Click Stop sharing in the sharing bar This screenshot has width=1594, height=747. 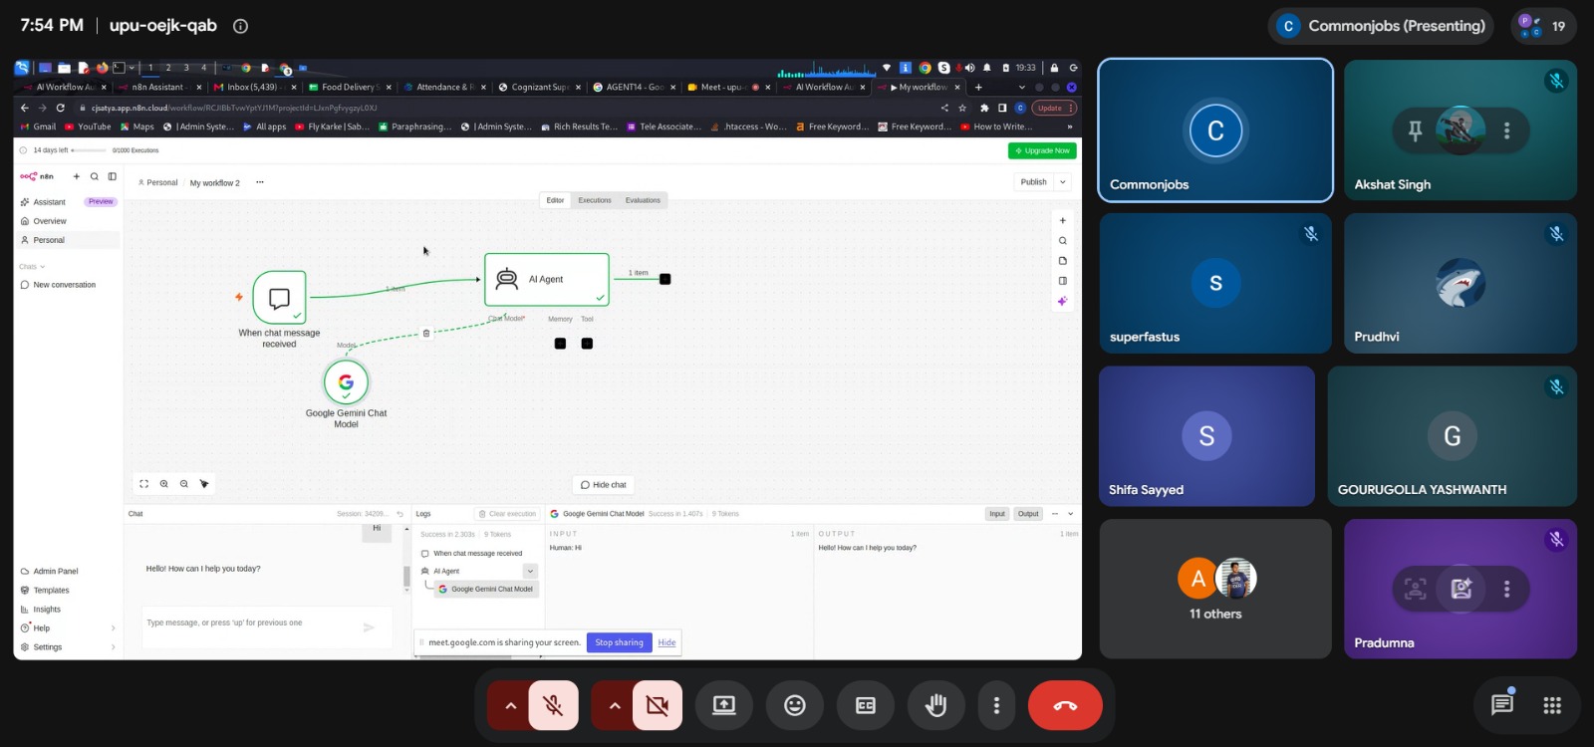click(619, 642)
